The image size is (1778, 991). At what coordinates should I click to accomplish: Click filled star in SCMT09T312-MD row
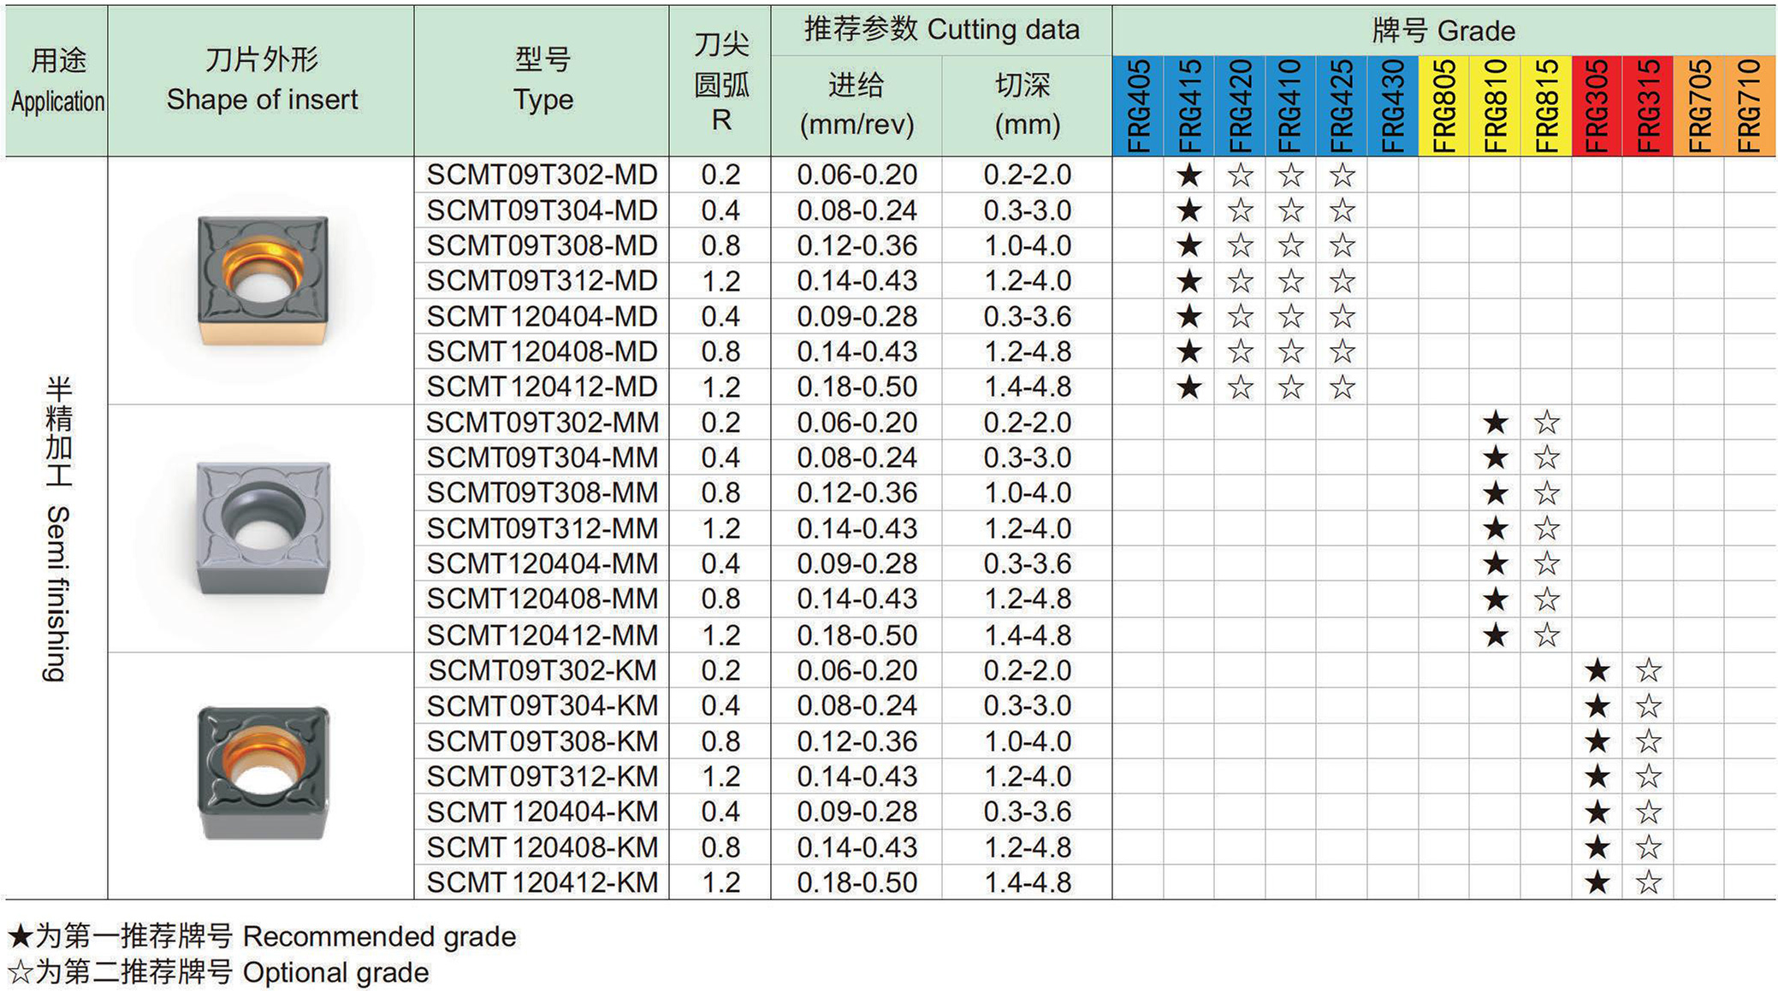(x=1188, y=281)
